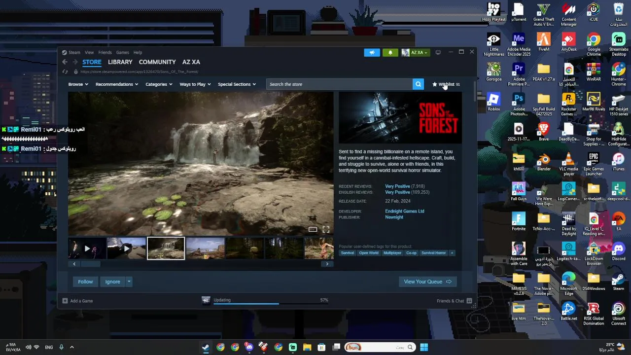Click in the Search the store field
631x355 pixels.
[340, 84]
